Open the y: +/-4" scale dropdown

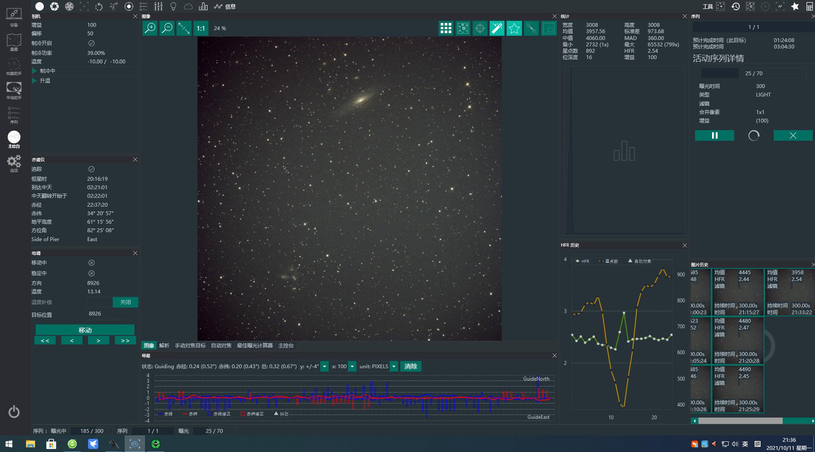(324, 367)
